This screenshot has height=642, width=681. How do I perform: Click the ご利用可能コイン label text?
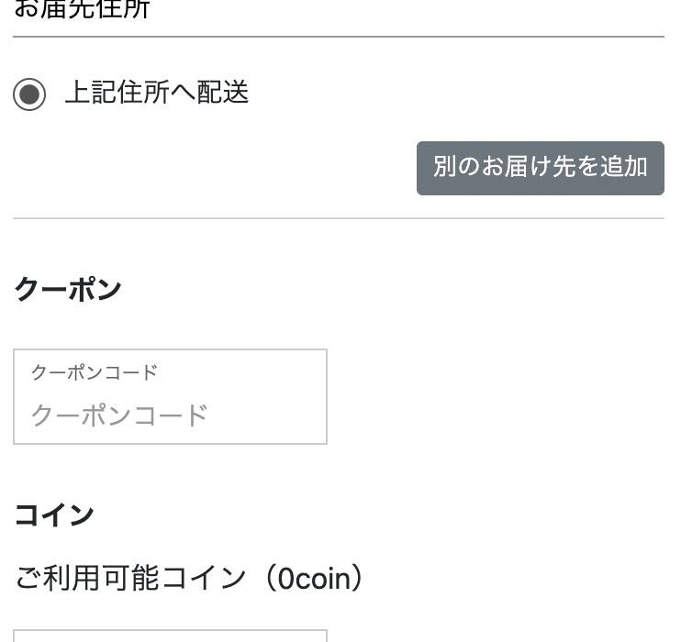(130, 579)
